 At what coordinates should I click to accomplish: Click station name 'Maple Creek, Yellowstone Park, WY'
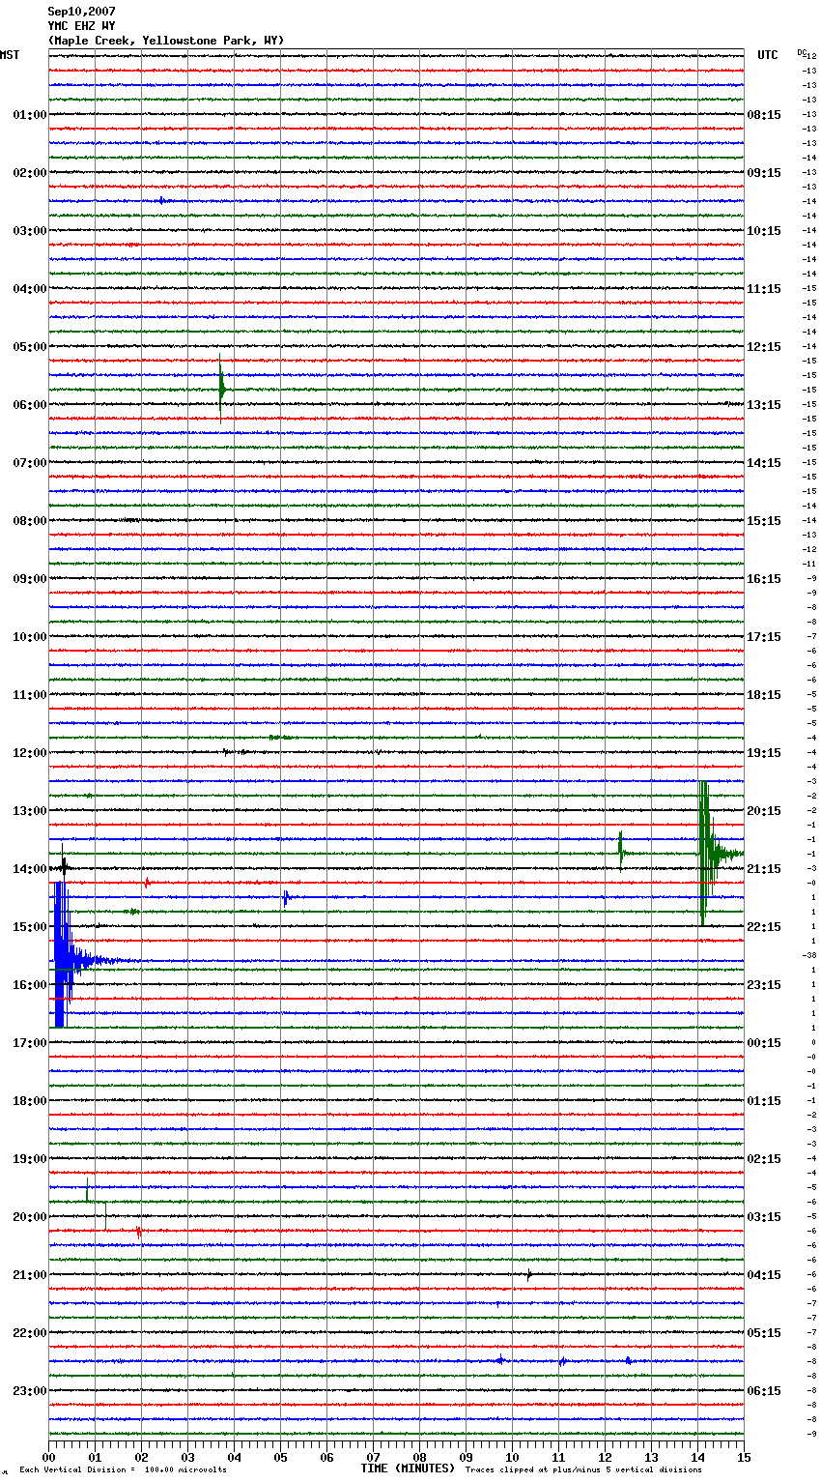point(166,41)
